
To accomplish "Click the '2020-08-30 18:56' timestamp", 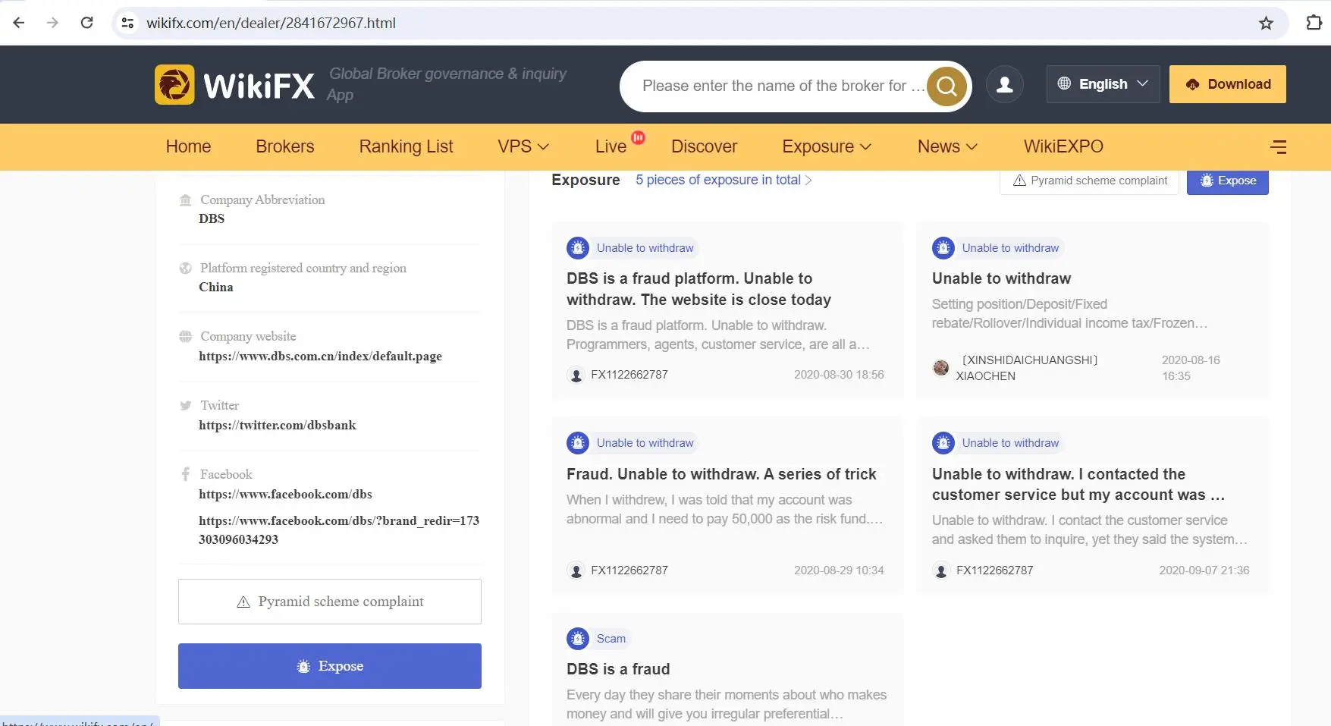I will [x=839, y=375].
